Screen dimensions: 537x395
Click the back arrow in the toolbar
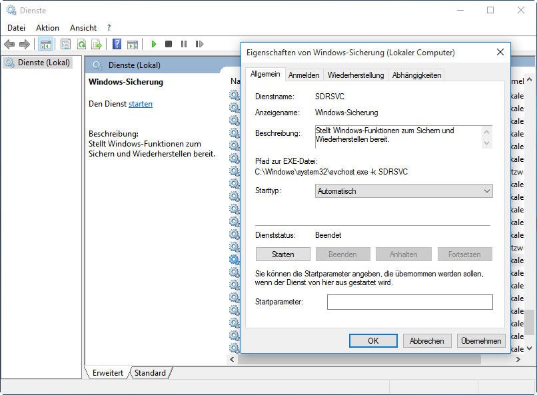point(9,45)
